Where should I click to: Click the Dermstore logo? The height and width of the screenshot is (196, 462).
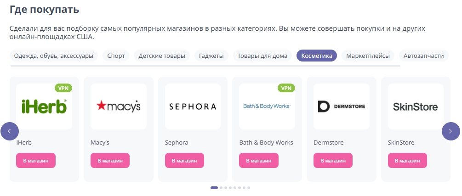(341, 106)
